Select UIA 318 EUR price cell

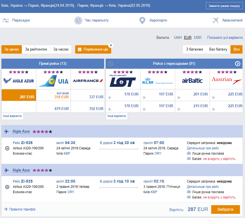tap(53, 95)
